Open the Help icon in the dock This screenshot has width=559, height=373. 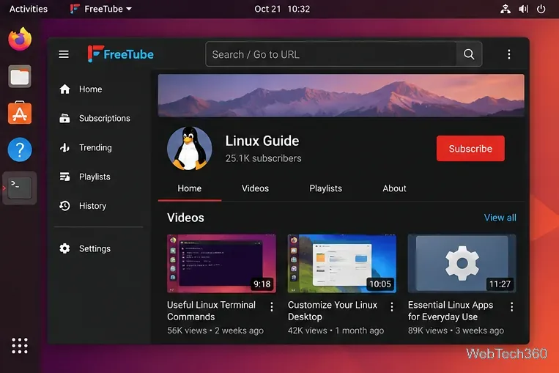[x=20, y=149]
